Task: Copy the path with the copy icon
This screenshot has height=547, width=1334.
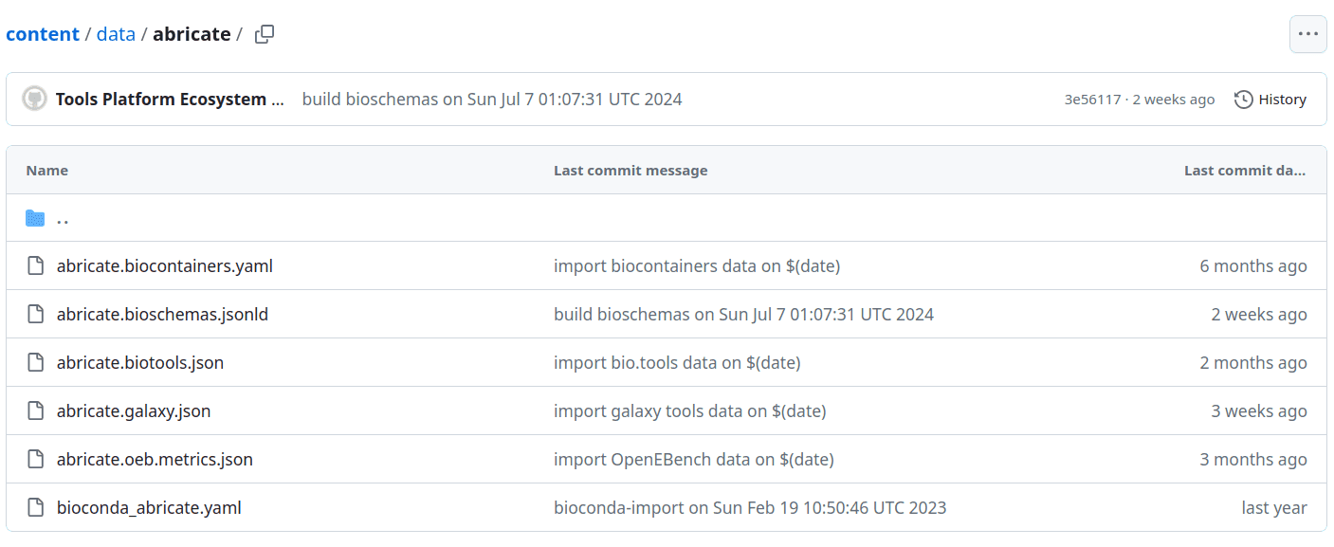Action: click(x=265, y=34)
